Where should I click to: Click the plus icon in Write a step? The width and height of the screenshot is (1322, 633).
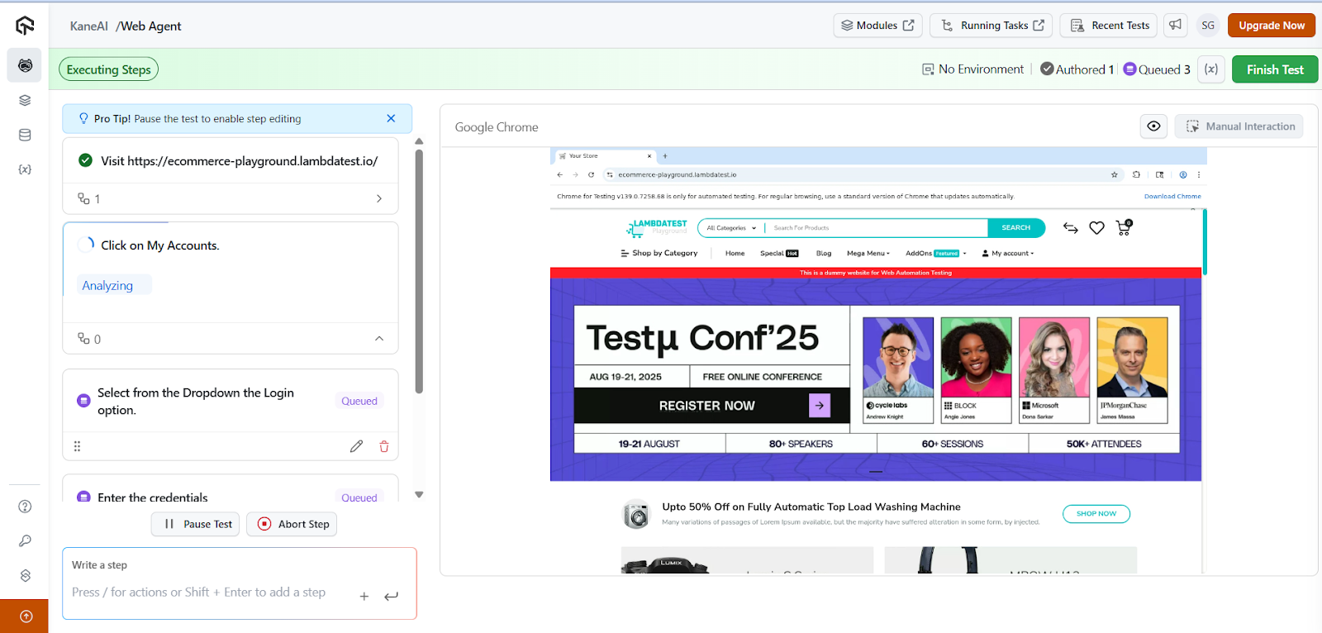(364, 596)
